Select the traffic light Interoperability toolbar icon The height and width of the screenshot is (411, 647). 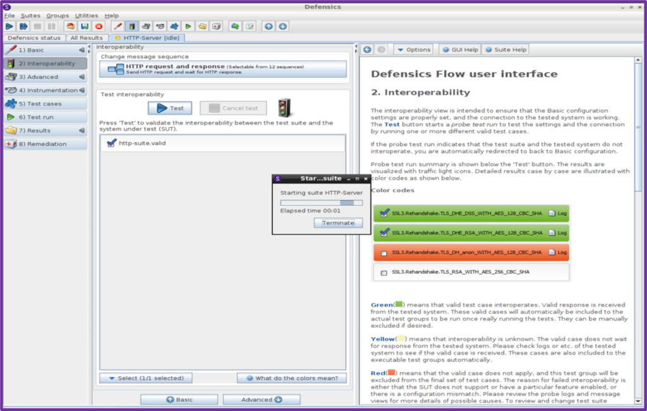[131, 27]
